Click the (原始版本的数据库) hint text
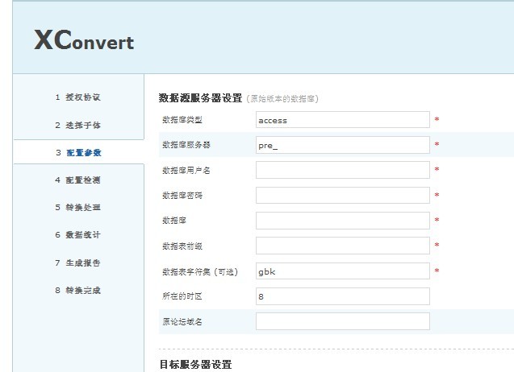Screen dimensions: 514x372 point(282,98)
